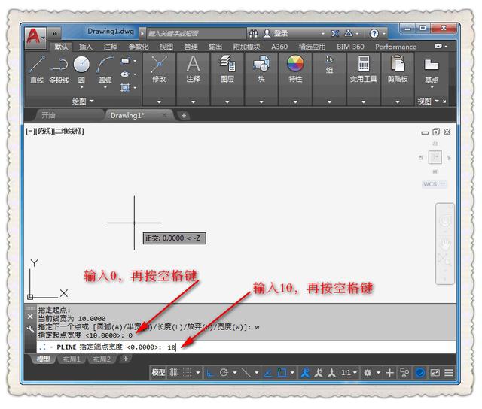Screen dimensions: 482x409
Task: Select the Line (直线) drawing tool
Action: [37, 70]
